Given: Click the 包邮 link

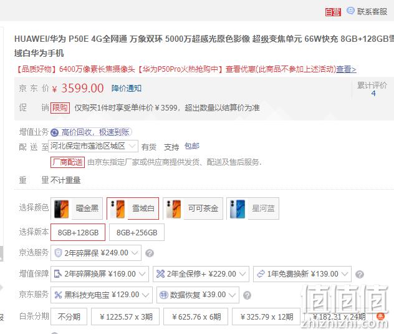Looking at the screenshot, I should click(192, 146).
